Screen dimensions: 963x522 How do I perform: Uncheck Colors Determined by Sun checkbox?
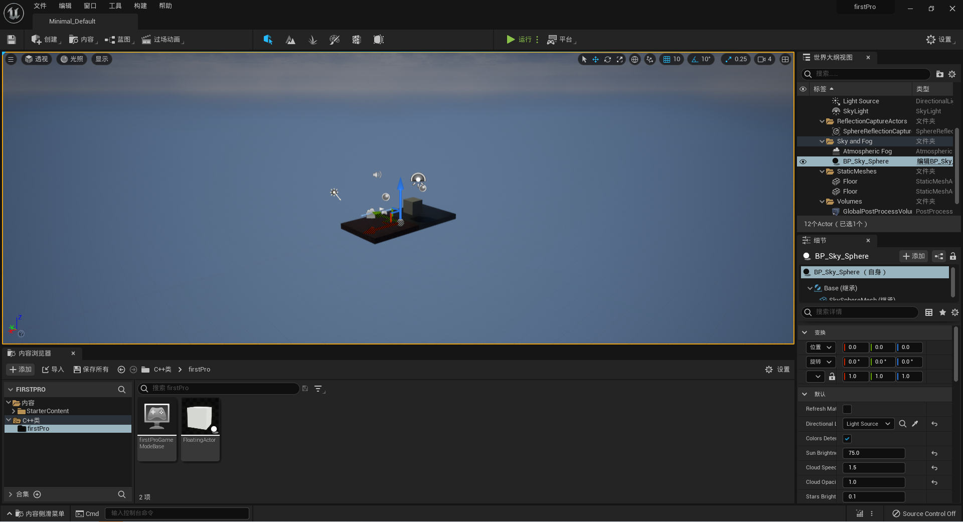(847, 439)
